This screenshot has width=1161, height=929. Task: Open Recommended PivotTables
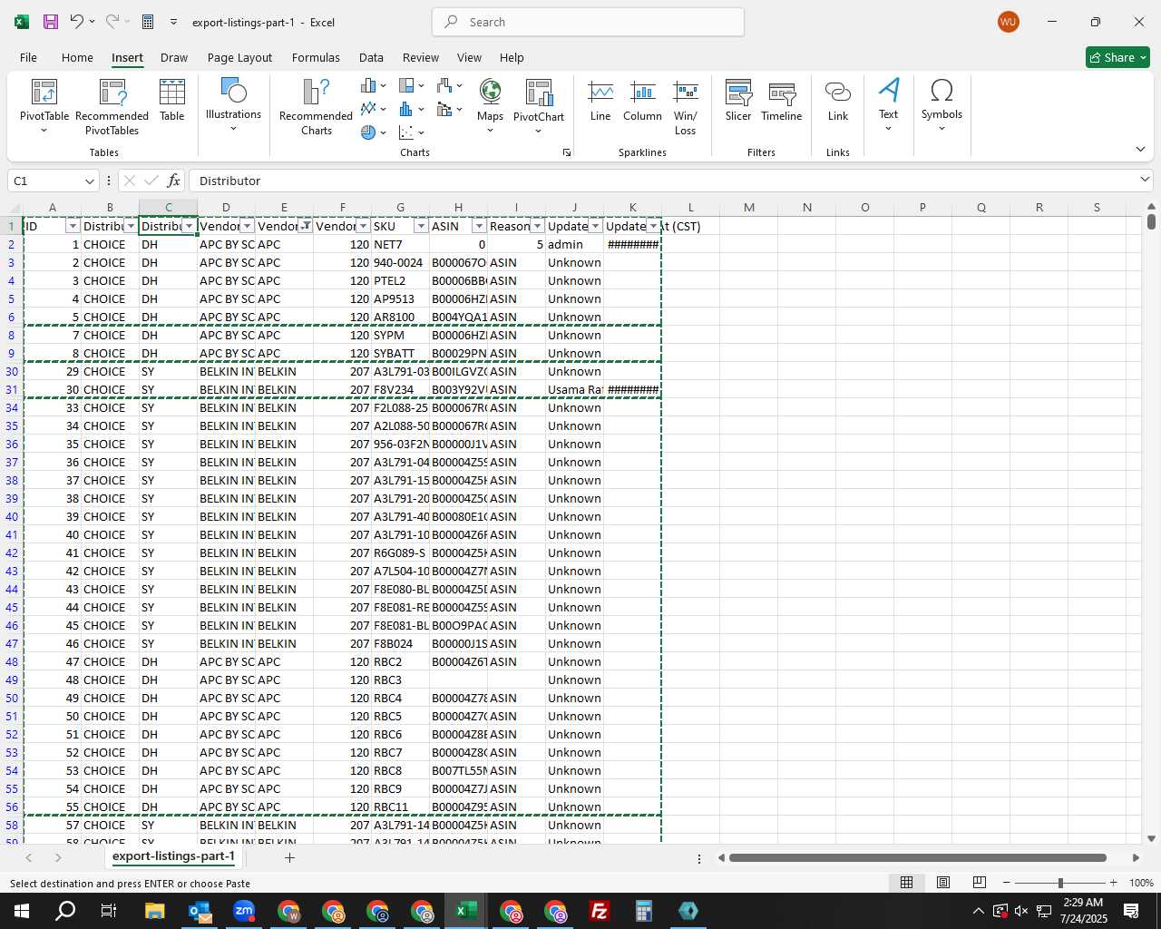tap(112, 106)
